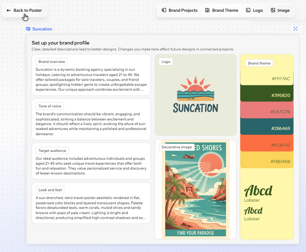Click the Suncation brand name link
The image size is (306, 252).
click(x=42, y=29)
